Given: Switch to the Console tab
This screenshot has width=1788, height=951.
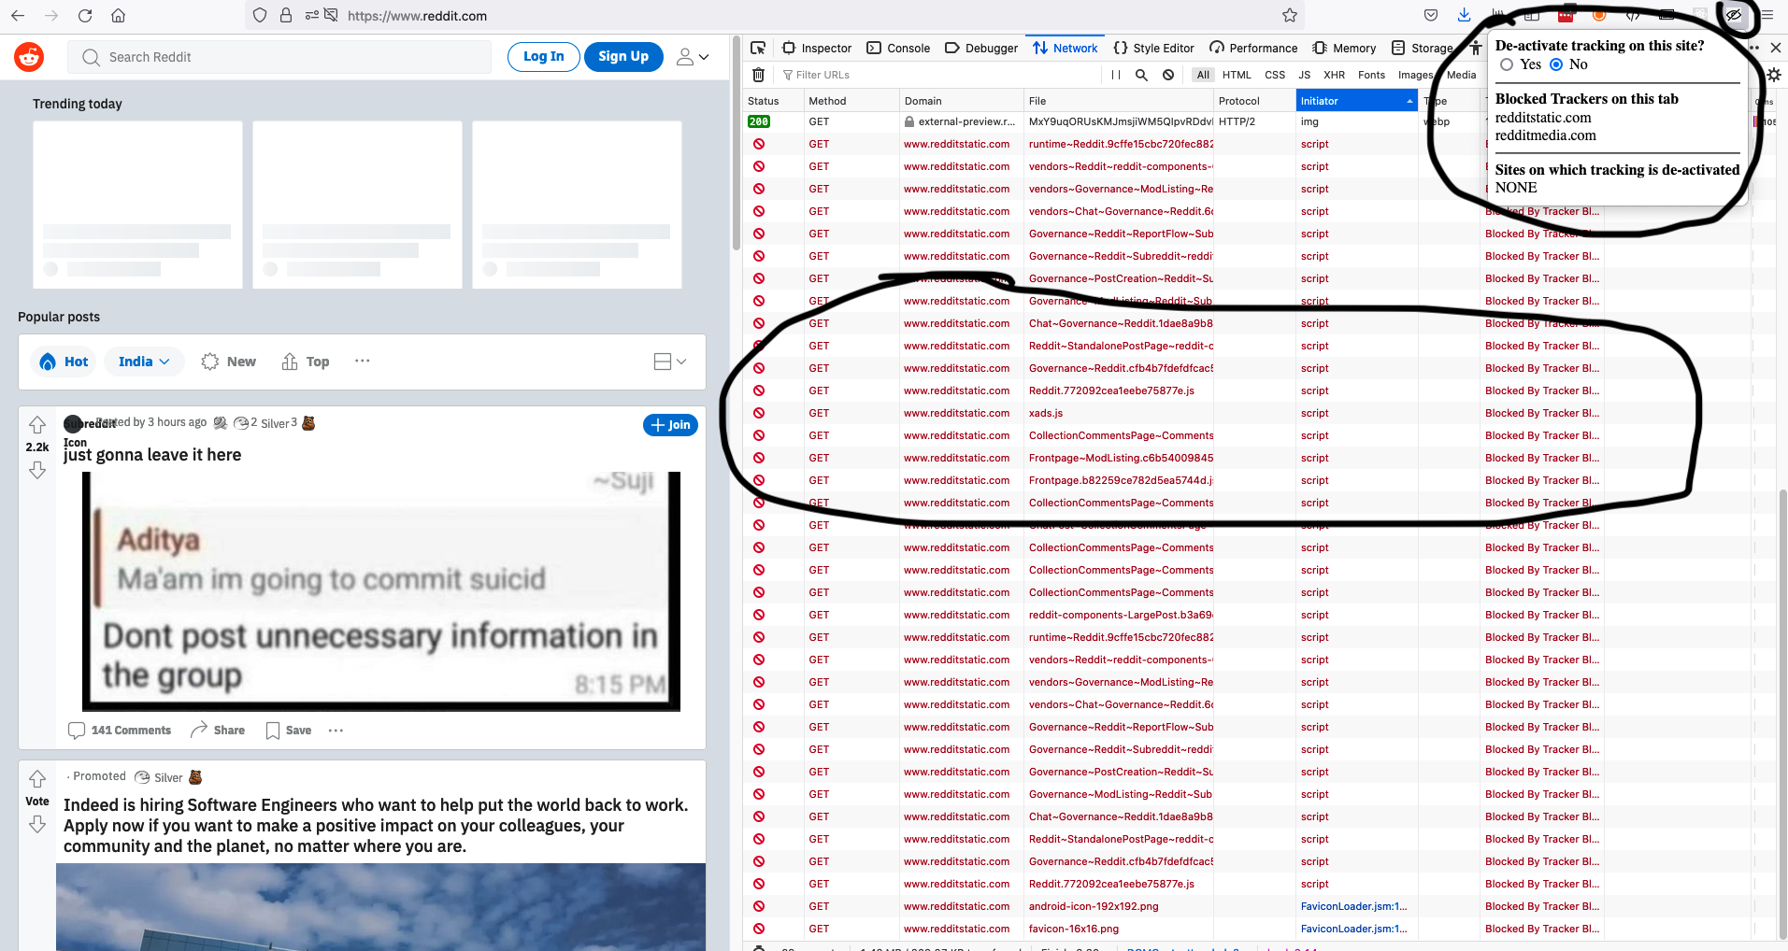Looking at the screenshot, I should [x=898, y=48].
